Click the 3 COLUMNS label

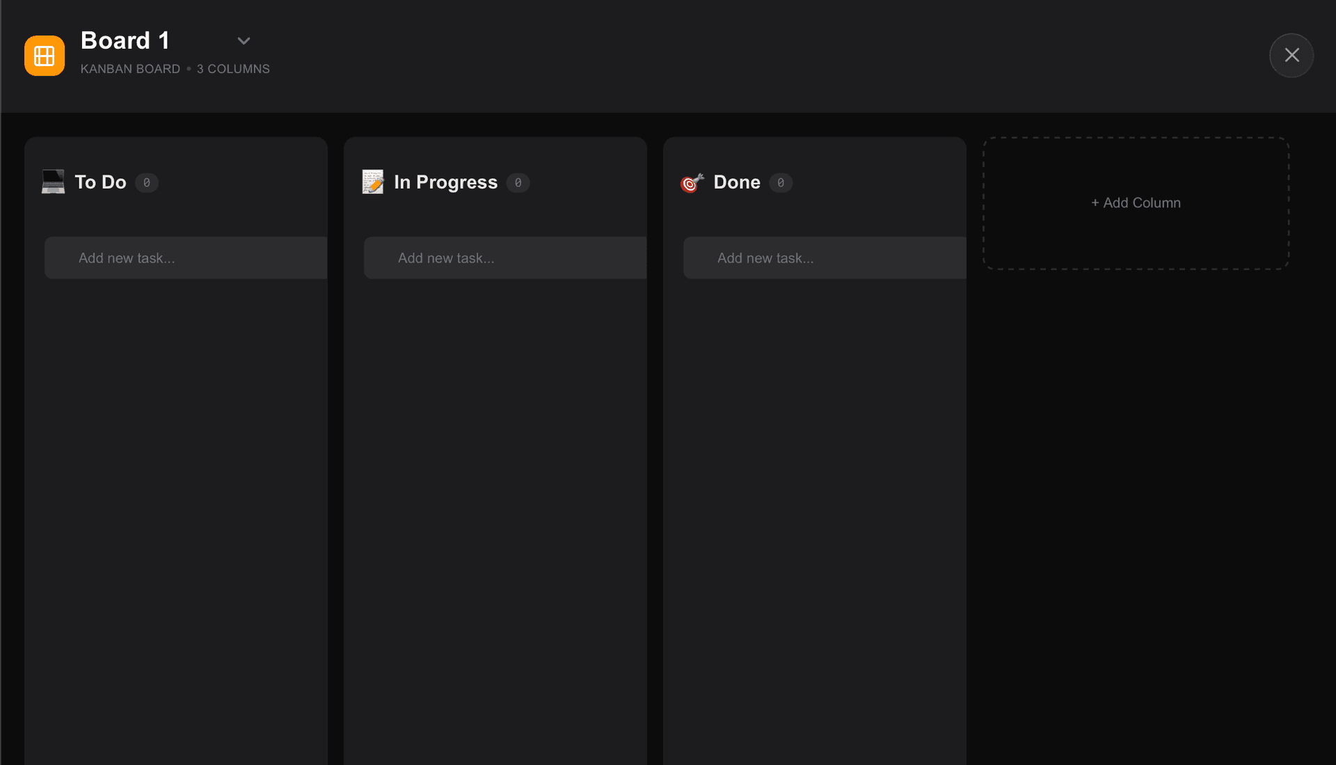[x=233, y=68]
